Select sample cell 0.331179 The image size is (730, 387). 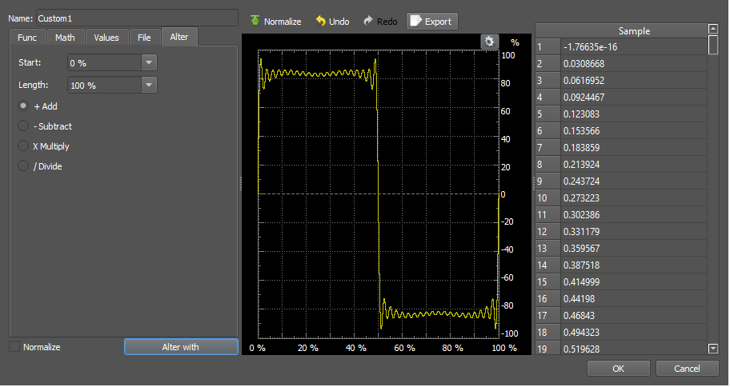click(x=634, y=232)
